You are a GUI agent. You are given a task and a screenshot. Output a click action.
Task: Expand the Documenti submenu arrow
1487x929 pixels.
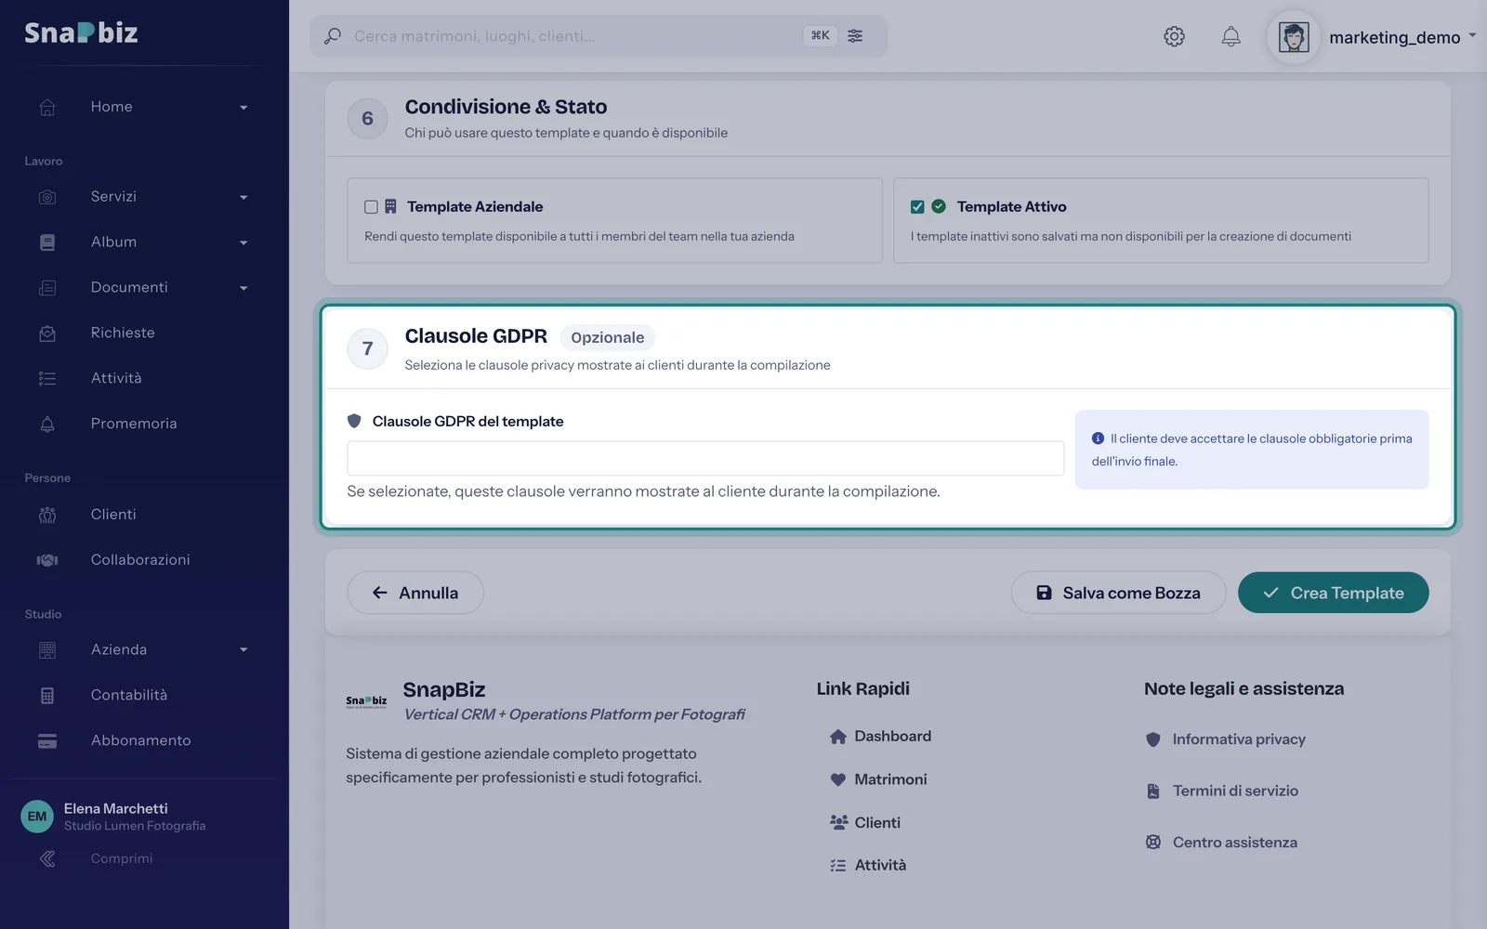[x=243, y=289]
